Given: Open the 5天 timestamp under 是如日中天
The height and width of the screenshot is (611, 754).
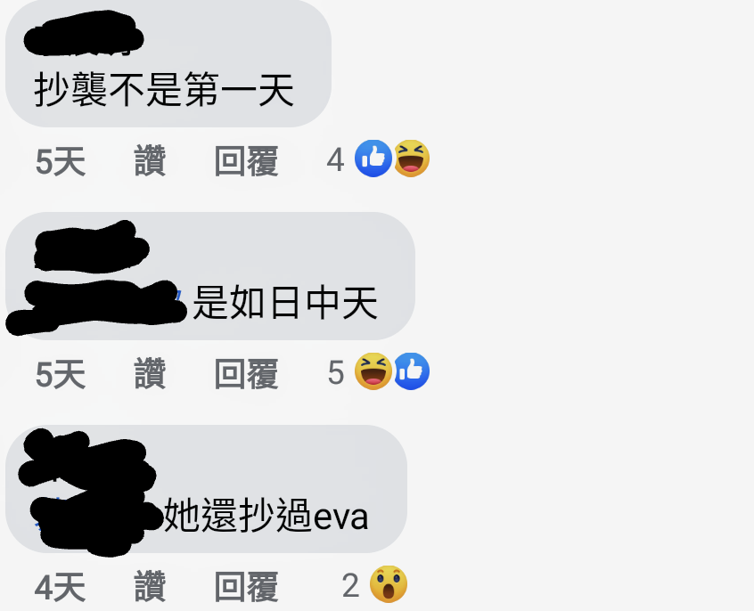Looking at the screenshot, I should 61,374.
